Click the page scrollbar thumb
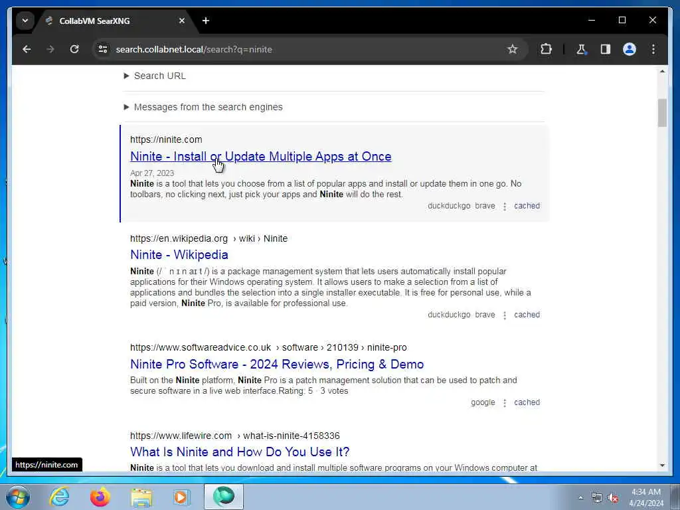The image size is (680, 510). pos(662,113)
